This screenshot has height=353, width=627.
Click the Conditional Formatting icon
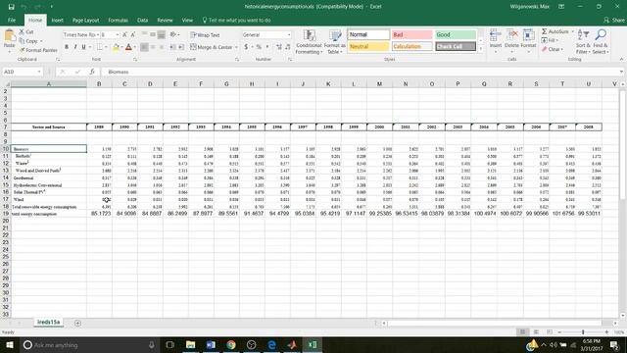[310, 36]
